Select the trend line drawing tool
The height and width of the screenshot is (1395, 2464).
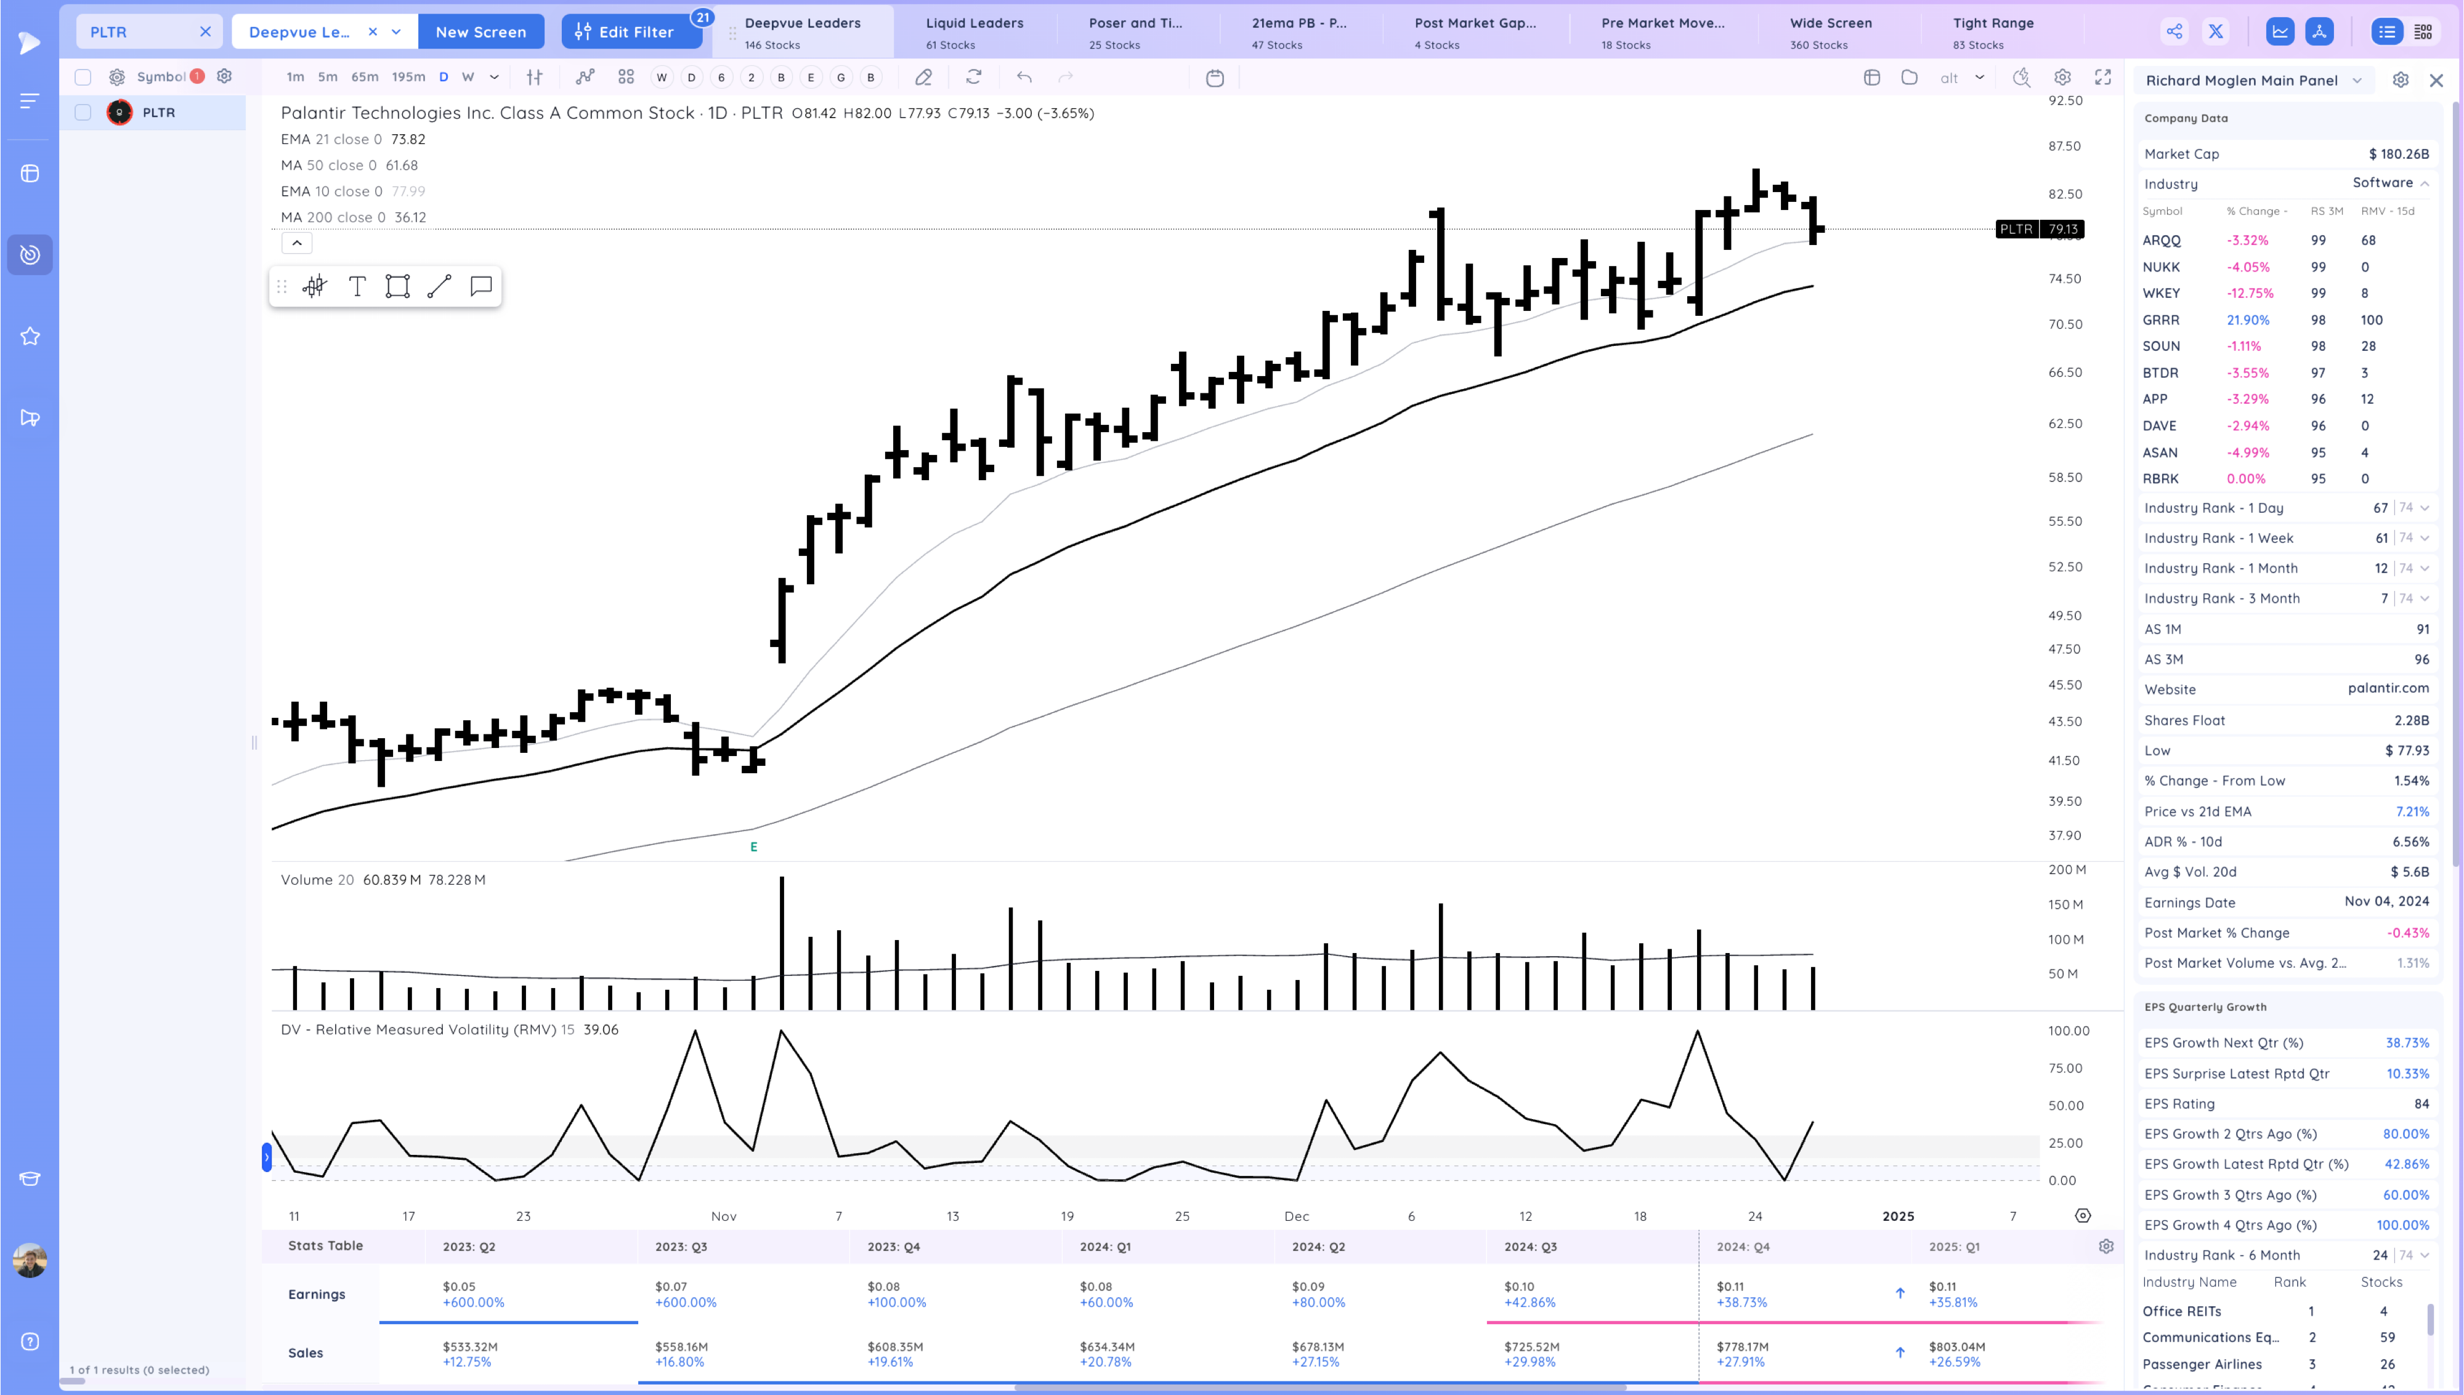click(x=439, y=286)
